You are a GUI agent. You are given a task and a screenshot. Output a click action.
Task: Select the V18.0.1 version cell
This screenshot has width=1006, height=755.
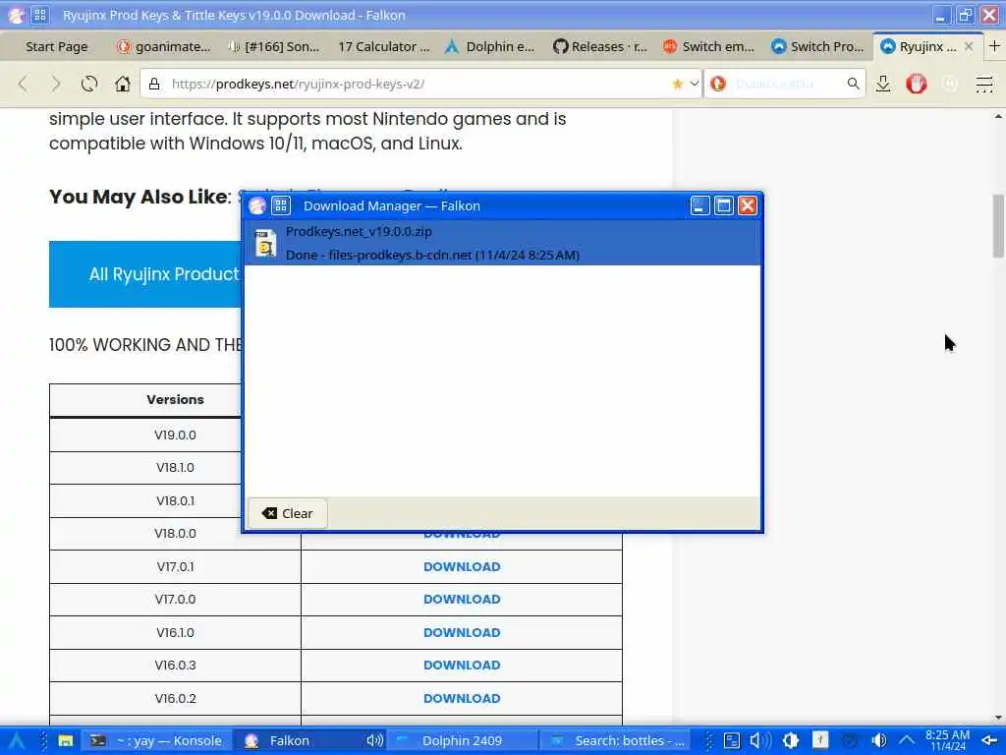click(x=175, y=500)
